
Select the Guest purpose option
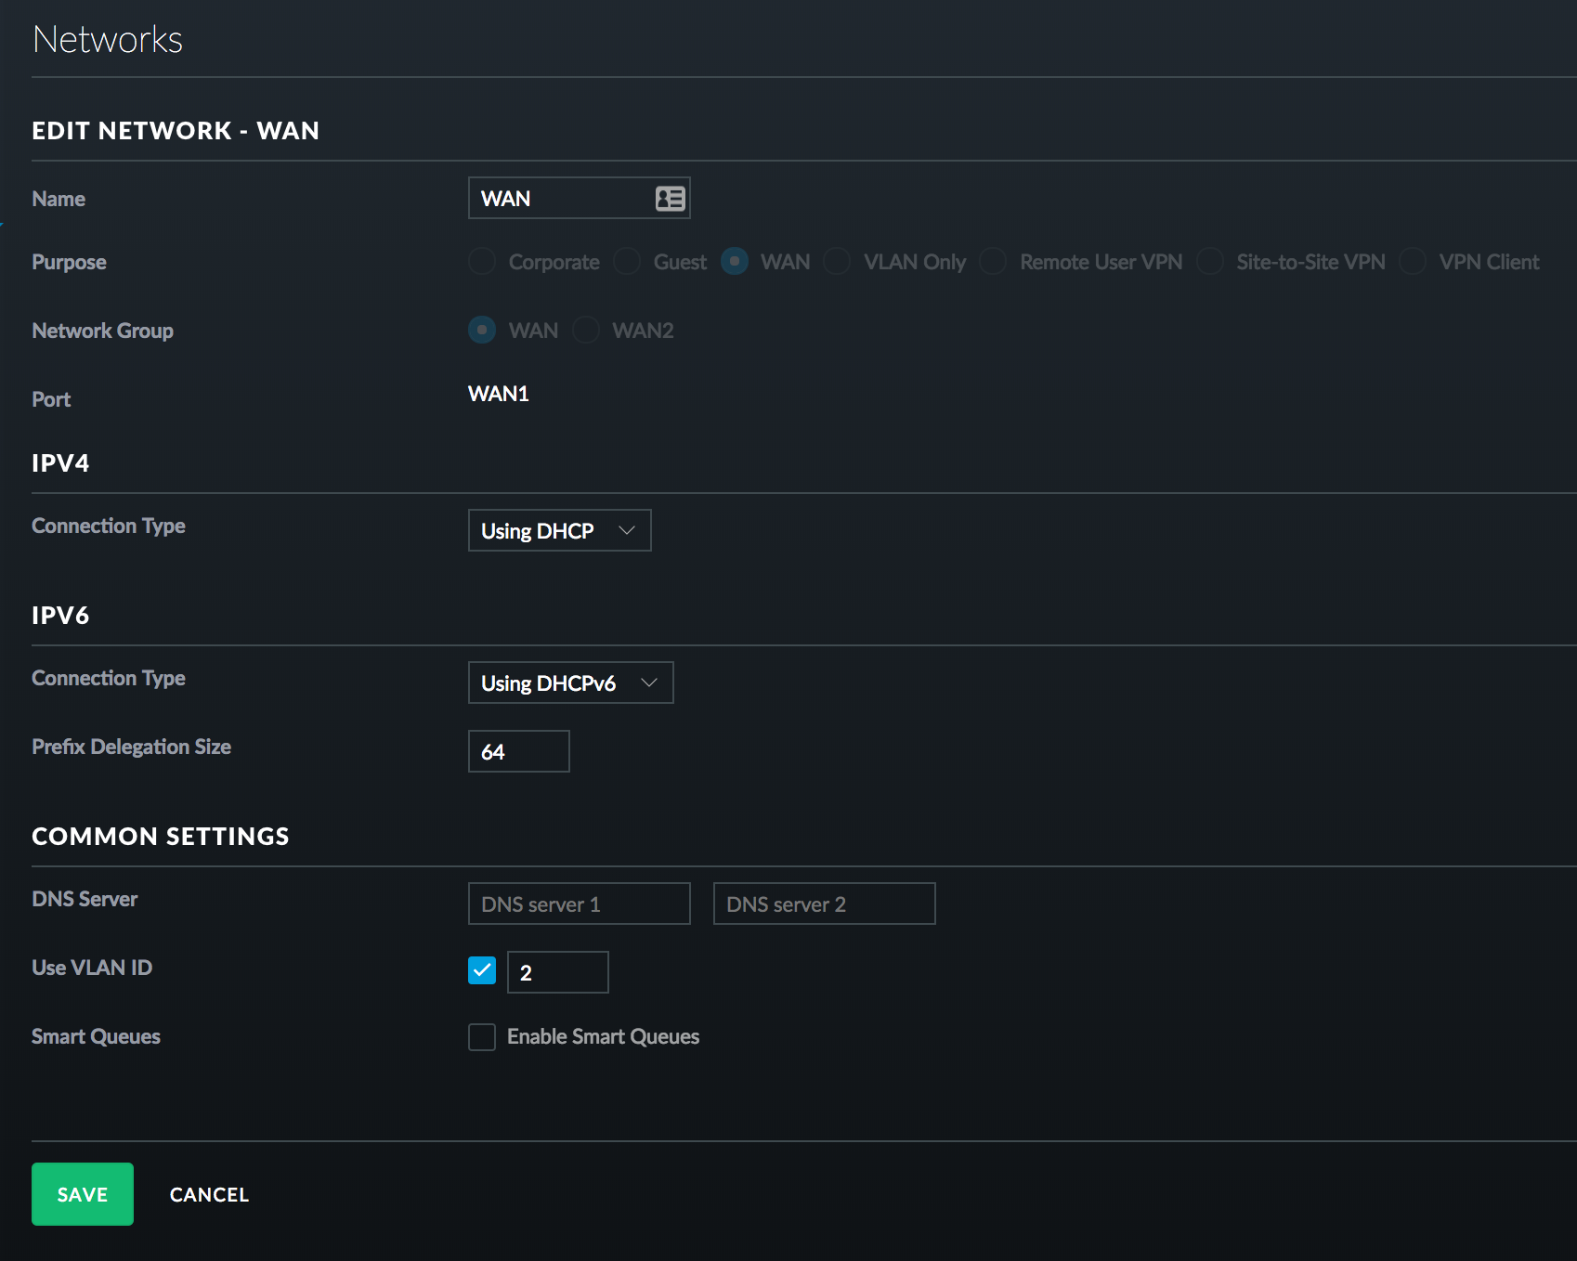627,262
